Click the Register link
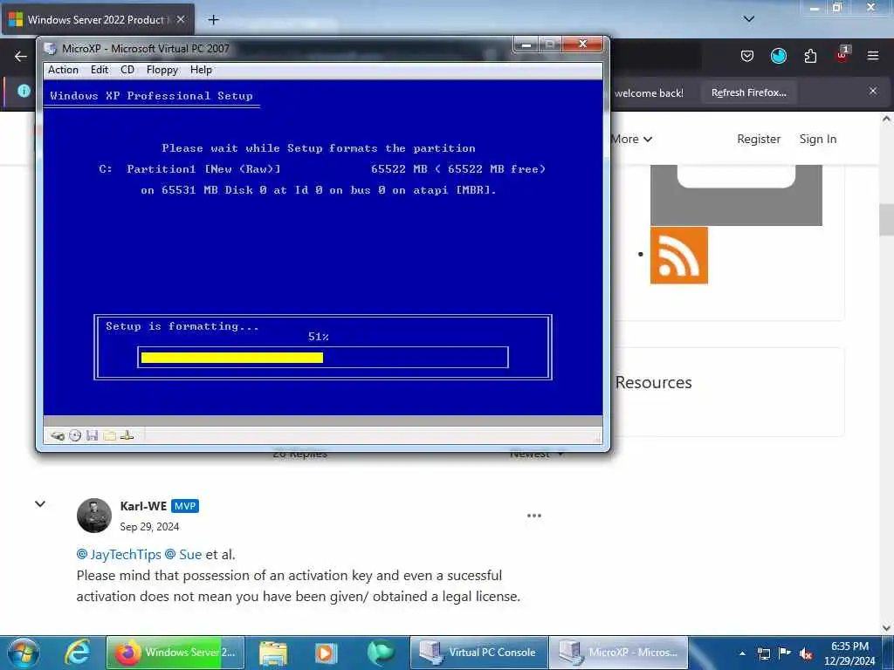Viewport: 894px width, 670px height. [759, 139]
